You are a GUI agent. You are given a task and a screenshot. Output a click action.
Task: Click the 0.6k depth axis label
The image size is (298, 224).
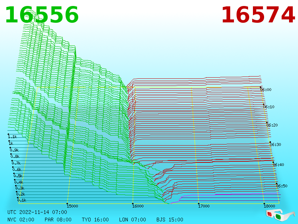click(x=17, y=169)
